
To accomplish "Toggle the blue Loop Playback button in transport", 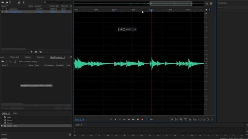I will [147, 119].
